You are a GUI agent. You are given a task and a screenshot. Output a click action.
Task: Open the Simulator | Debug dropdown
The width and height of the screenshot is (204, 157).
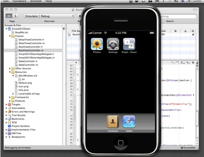click(49, 16)
